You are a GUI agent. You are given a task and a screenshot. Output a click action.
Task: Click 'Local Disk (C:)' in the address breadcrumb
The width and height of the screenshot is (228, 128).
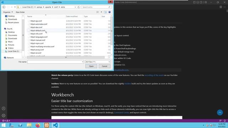(x=28, y=7)
